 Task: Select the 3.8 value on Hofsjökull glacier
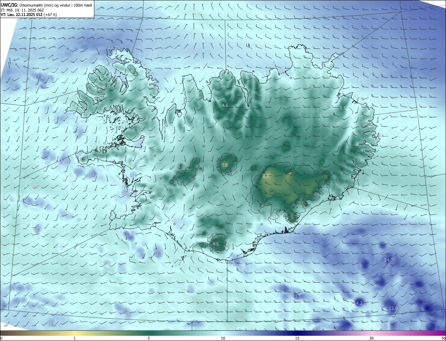(224, 165)
